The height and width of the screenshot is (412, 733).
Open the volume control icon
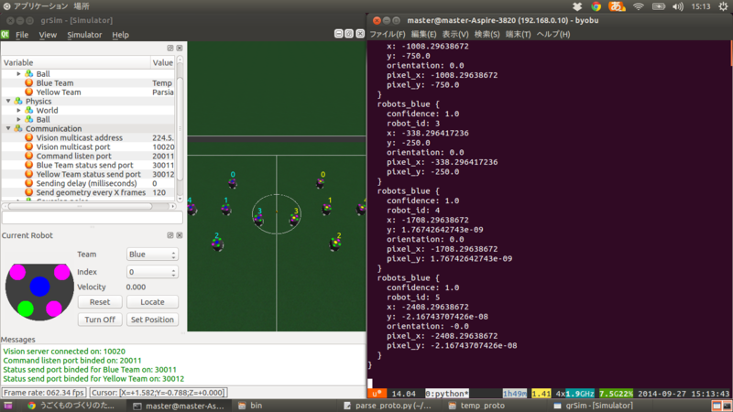678,6
